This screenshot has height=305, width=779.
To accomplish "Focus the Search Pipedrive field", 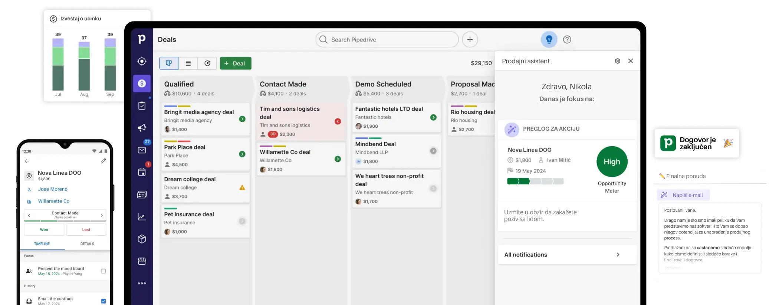I will [387, 40].
